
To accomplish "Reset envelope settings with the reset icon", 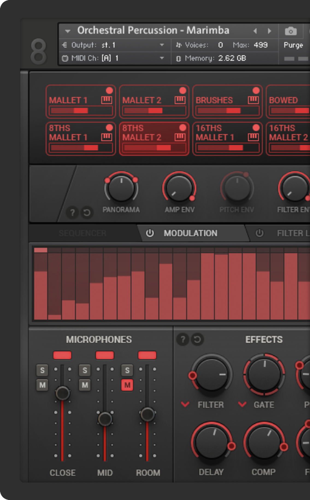I will point(87,212).
